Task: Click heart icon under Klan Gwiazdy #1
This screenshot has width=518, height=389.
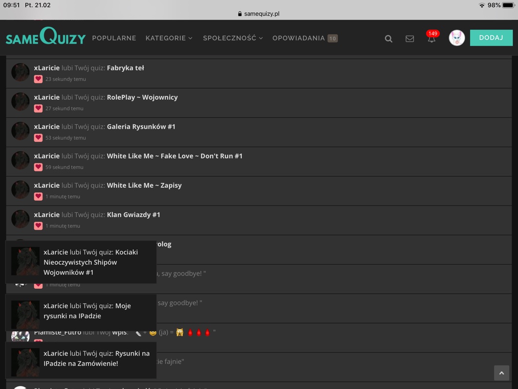Action: 38,226
